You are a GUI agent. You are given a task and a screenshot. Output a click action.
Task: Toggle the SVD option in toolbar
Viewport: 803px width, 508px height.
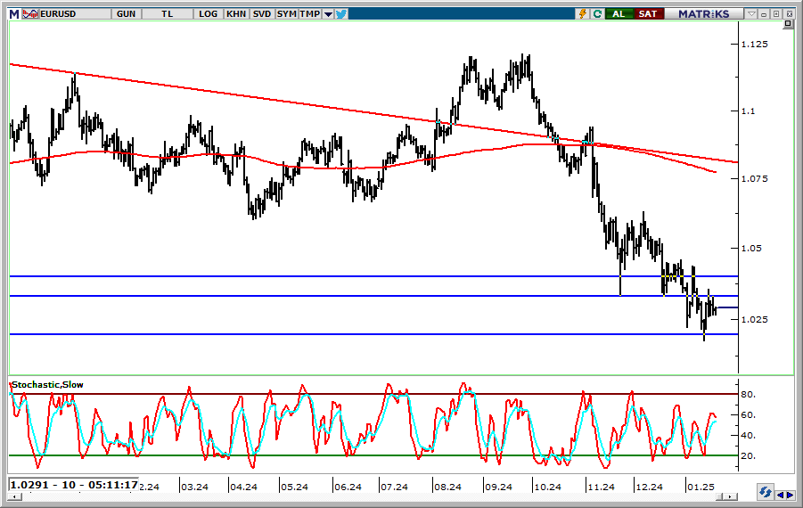[261, 13]
